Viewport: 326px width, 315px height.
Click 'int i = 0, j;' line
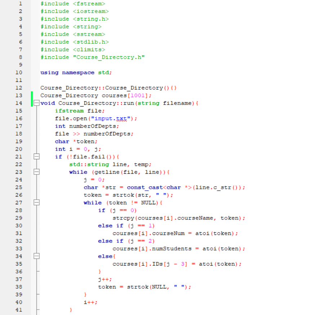pos(78,149)
